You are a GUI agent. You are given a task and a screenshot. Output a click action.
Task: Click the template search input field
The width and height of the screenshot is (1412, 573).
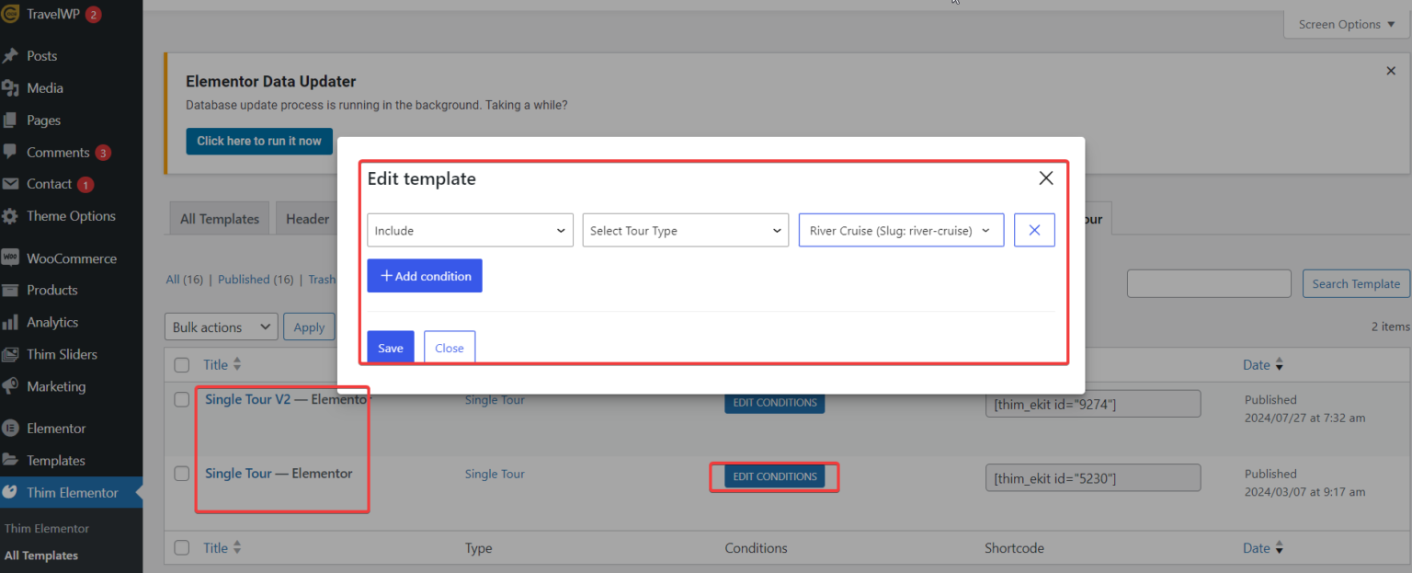pyautogui.click(x=1209, y=284)
